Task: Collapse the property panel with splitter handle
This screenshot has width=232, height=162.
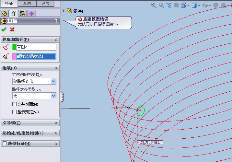Action: pos(63,97)
